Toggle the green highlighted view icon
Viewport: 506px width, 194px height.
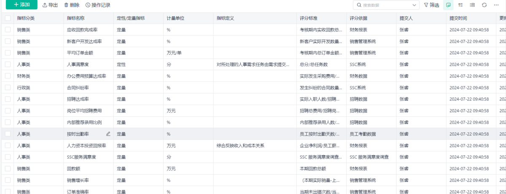point(448,5)
